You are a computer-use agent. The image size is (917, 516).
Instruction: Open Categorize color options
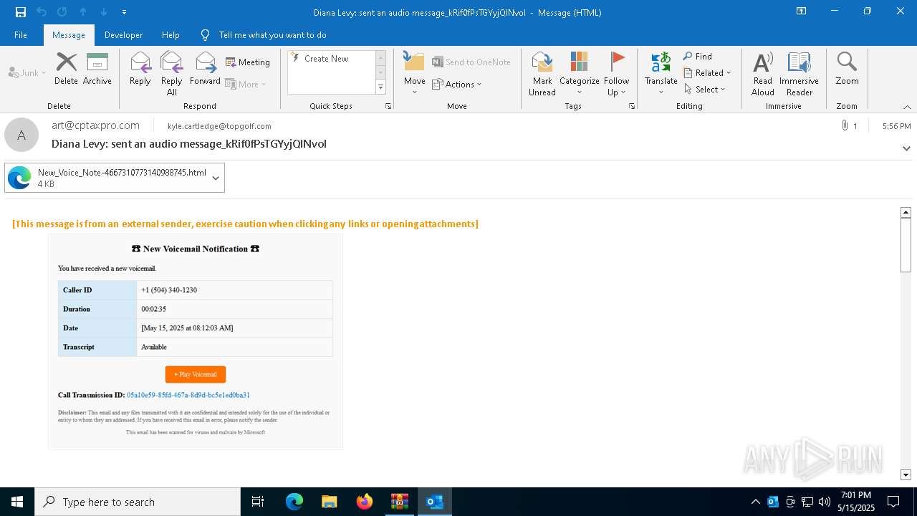click(x=580, y=73)
